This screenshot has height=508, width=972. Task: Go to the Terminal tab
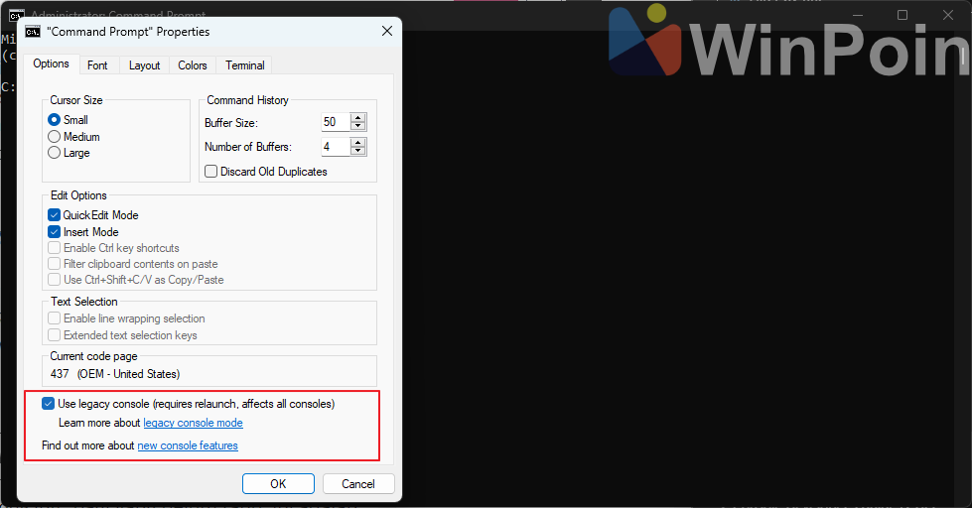click(244, 65)
